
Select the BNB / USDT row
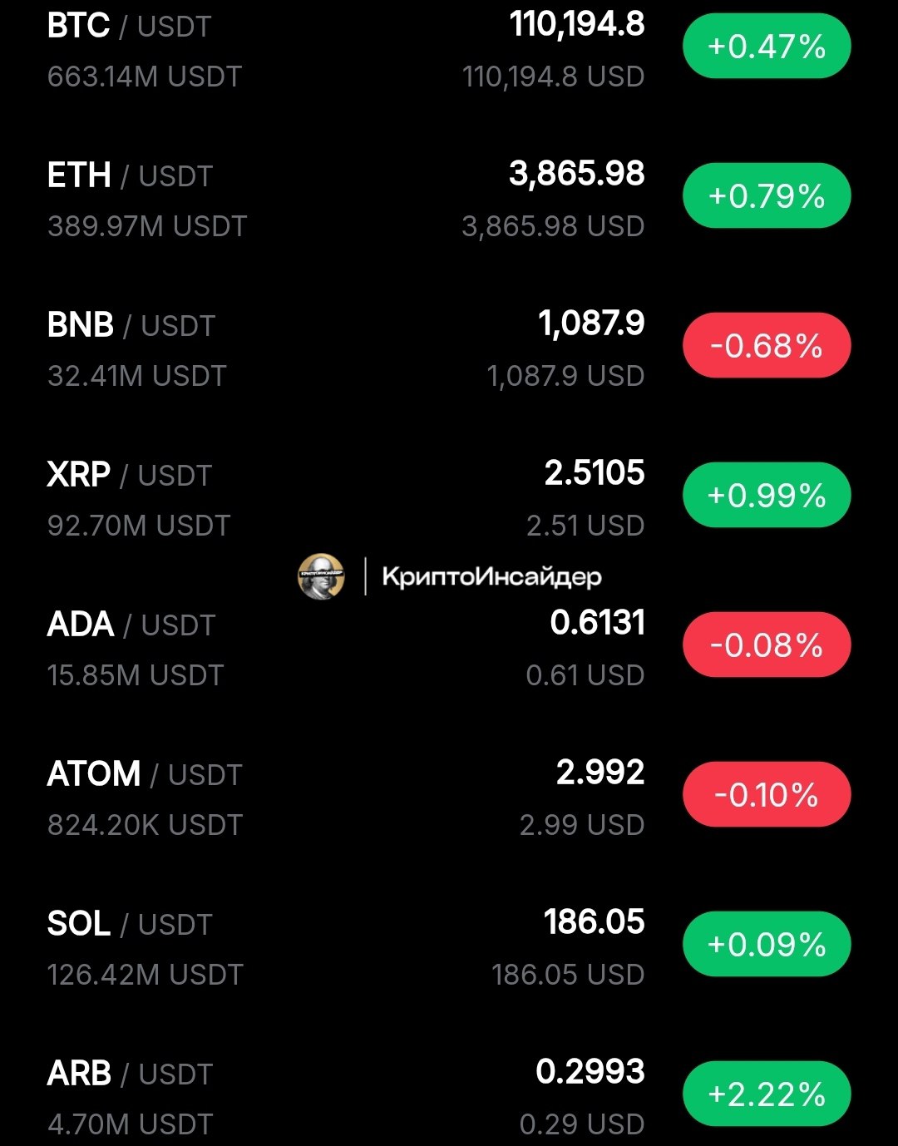[131, 326]
